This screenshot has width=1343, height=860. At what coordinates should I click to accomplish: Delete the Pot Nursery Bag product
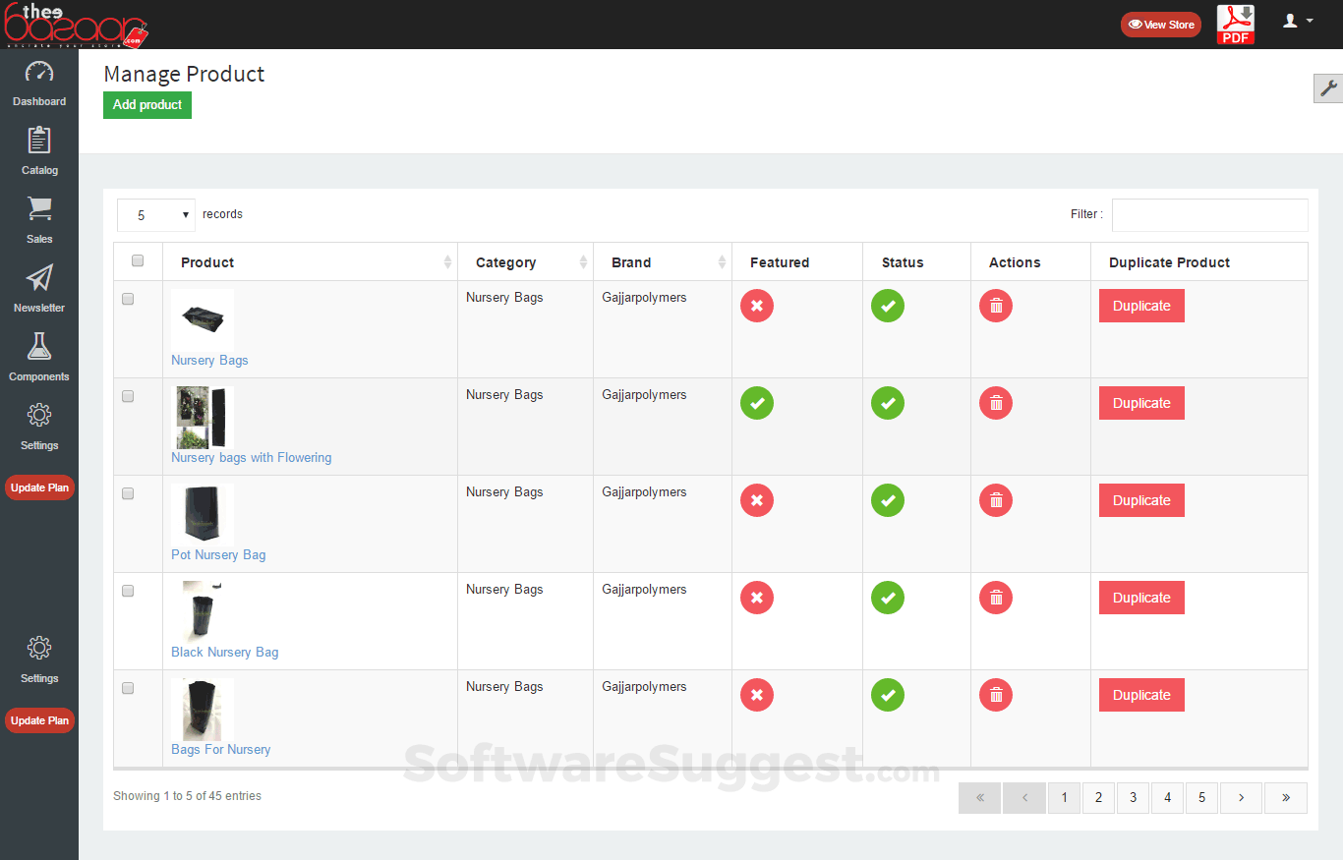995,500
